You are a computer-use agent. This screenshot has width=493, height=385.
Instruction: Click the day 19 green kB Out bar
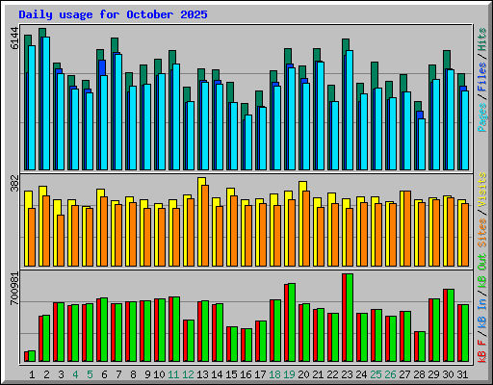(292, 322)
